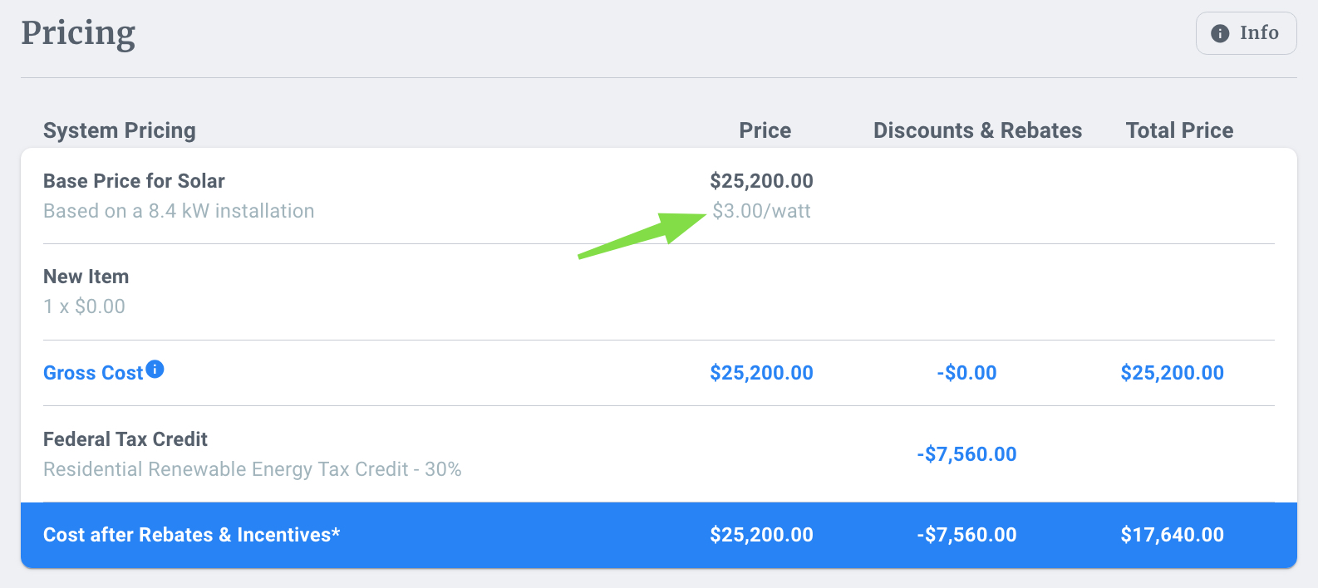Click the $3.00/watt price rate
1318x588 pixels.
click(x=761, y=211)
